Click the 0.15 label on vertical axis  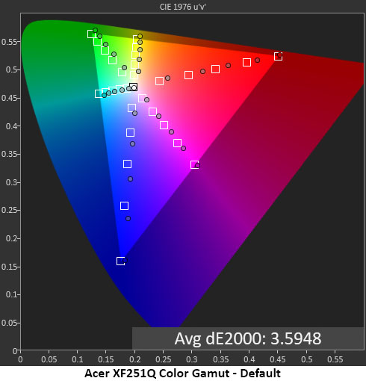[x=9, y=267]
